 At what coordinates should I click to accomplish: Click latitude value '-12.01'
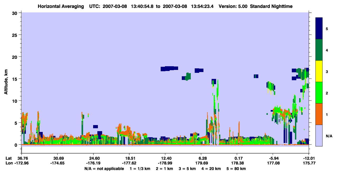coord(308,158)
